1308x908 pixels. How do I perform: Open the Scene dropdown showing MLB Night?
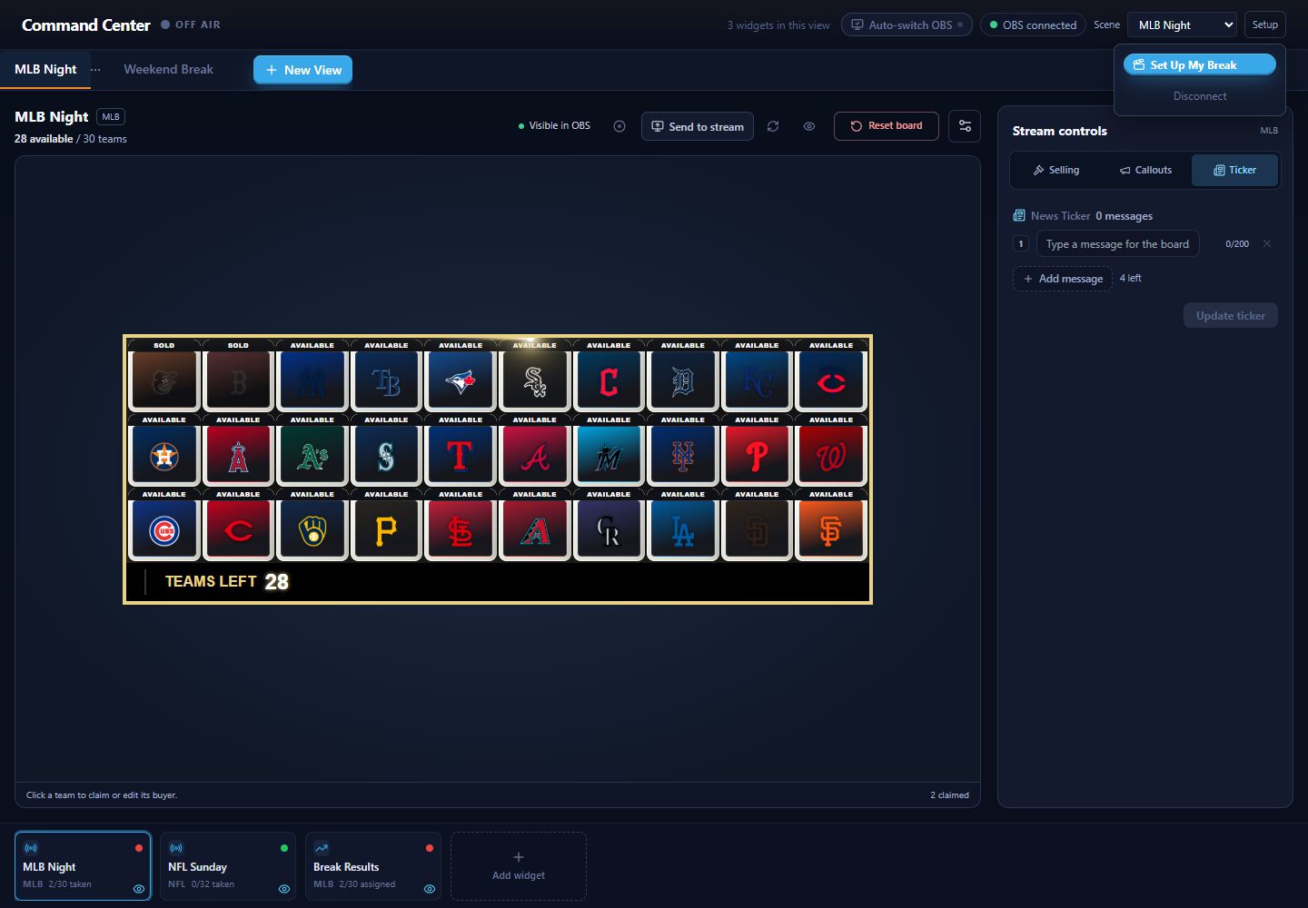pyautogui.click(x=1182, y=25)
